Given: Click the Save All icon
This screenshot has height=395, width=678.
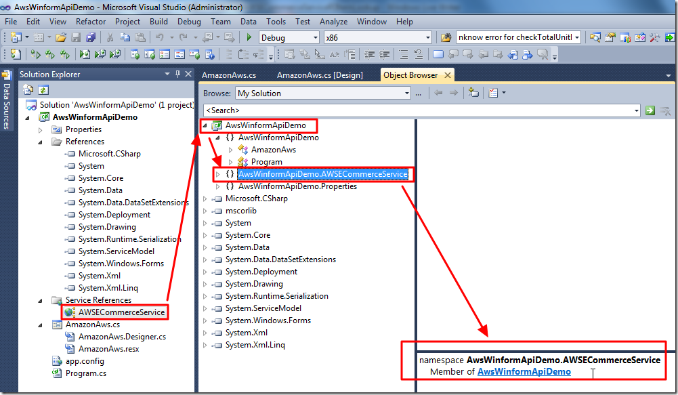Looking at the screenshot, I should click(91, 38).
